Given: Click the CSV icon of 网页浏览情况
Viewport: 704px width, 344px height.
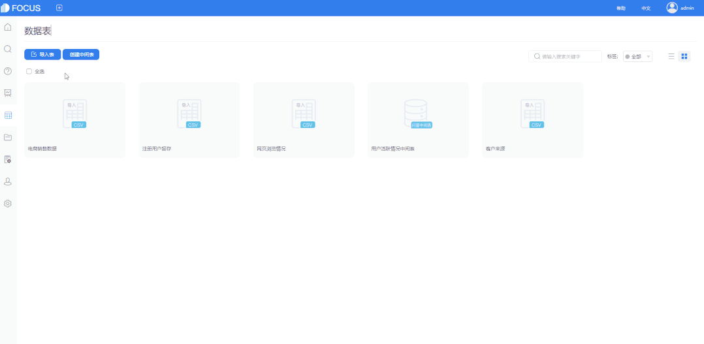Looking at the screenshot, I should tap(304, 114).
